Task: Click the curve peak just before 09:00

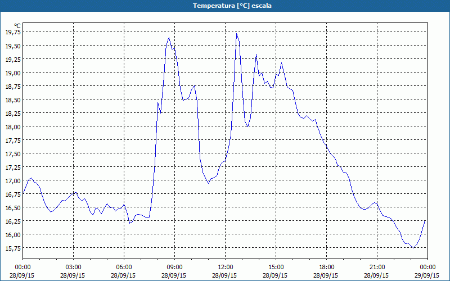Action: 169,38
